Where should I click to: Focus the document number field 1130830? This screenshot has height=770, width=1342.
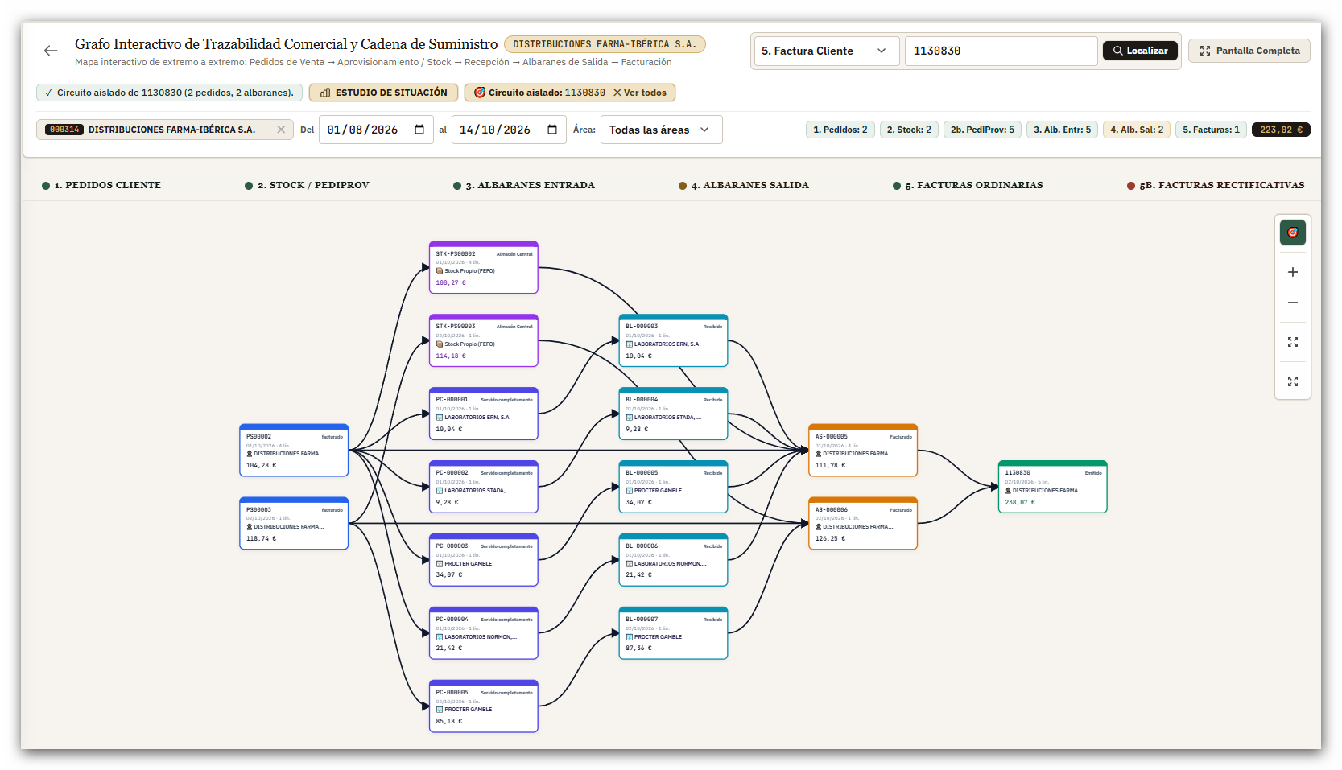pyautogui.click(x=1001, y=51)
